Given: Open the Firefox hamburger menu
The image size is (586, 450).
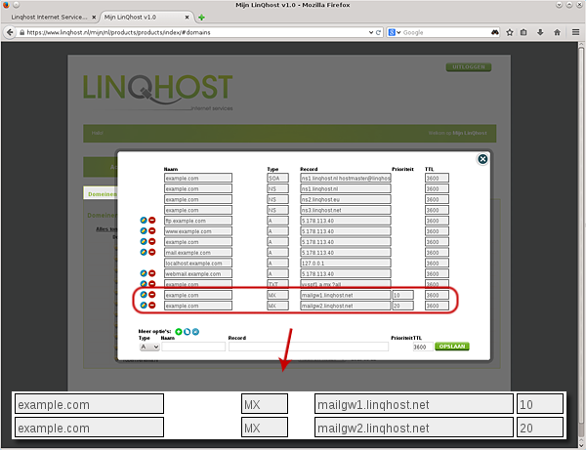Looking at the screenshot, I should pyautogui.click(x=575, y=32).
